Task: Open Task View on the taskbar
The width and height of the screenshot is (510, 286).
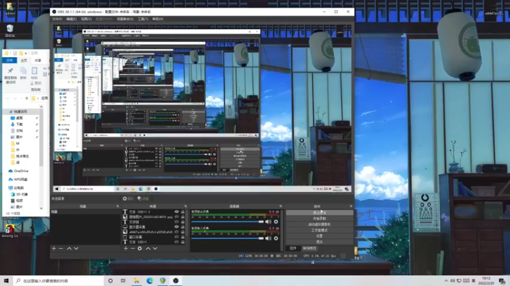Action: pos(123,281)
